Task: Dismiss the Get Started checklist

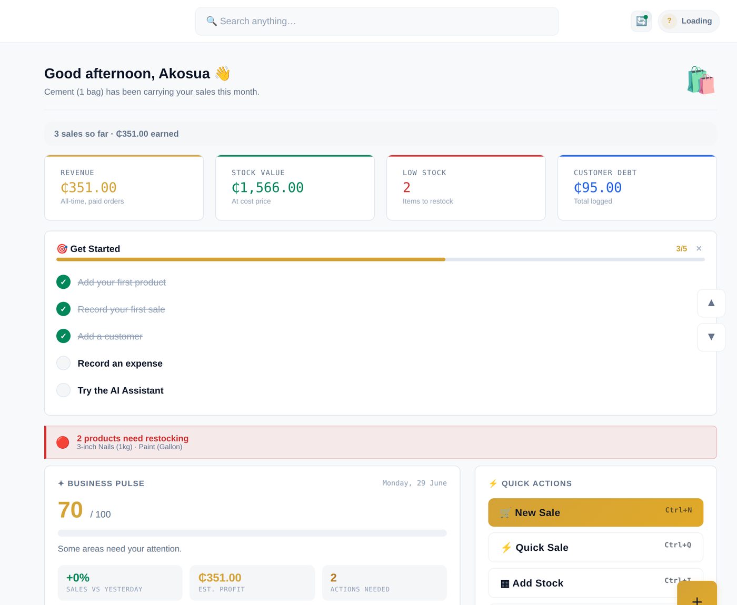Action: (x=699, y=248)
